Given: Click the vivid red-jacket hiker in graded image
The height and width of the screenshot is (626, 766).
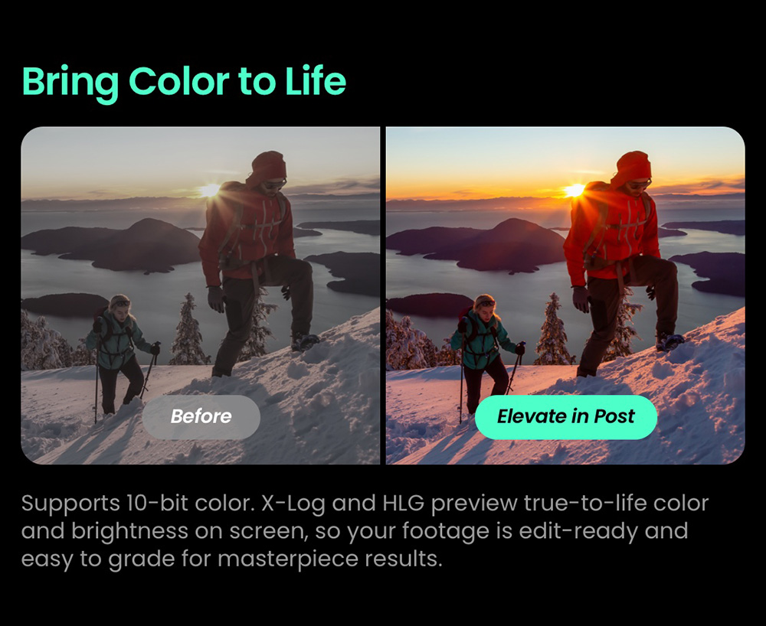Looking at the screenshot, I should [623, 263].
